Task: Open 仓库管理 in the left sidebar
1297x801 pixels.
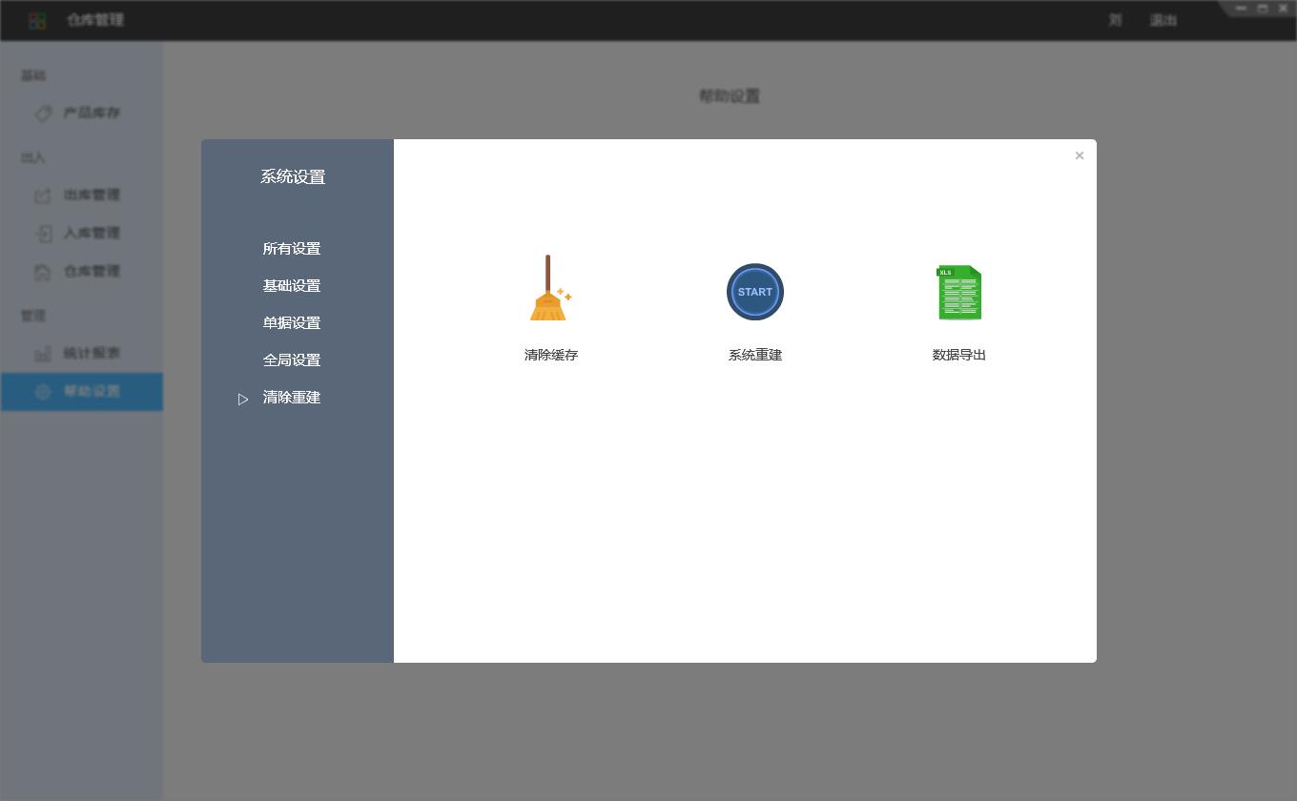Action: pyautogui.click(x=92, y=272)
